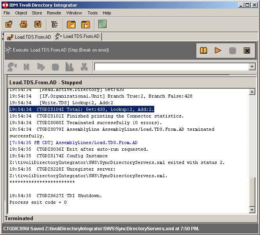Click the open book icon in Execute bar
The width and height of the screenshot is (260, 235).
pos(203,51)
